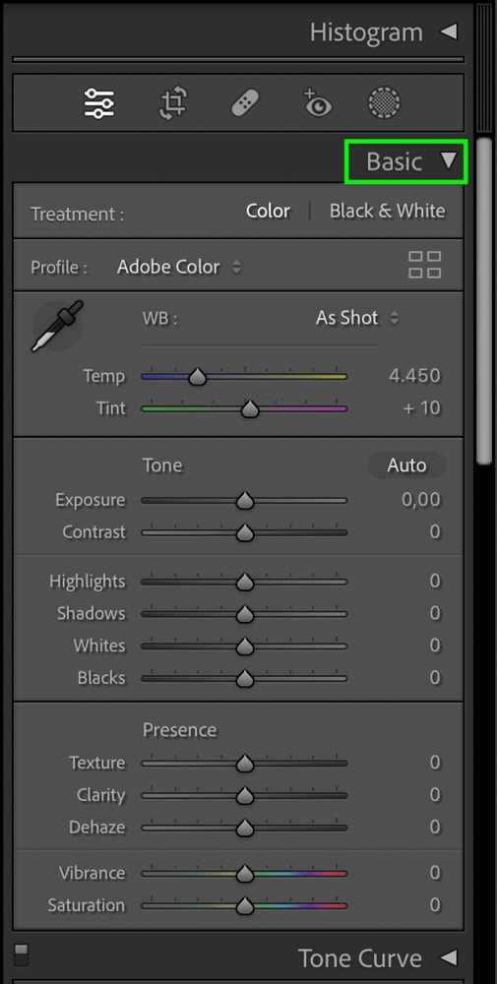Click the Tone section label

coord(162,465)
